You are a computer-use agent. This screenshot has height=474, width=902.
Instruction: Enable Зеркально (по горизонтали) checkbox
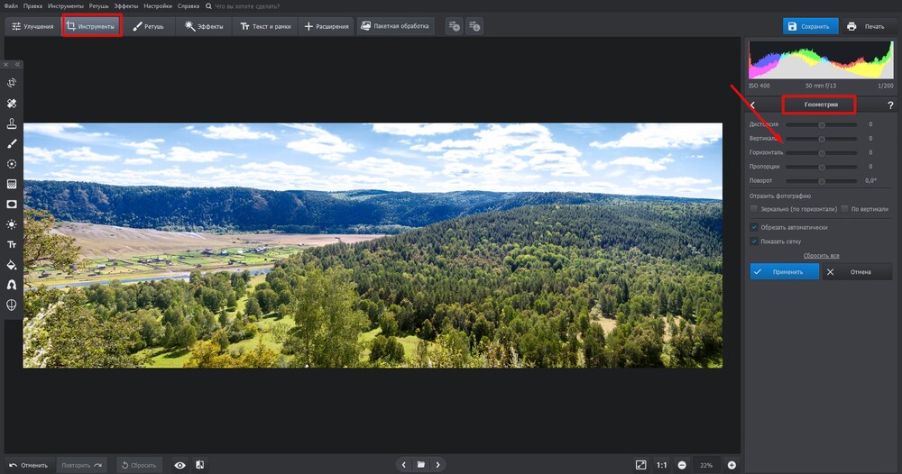point(754,209)
